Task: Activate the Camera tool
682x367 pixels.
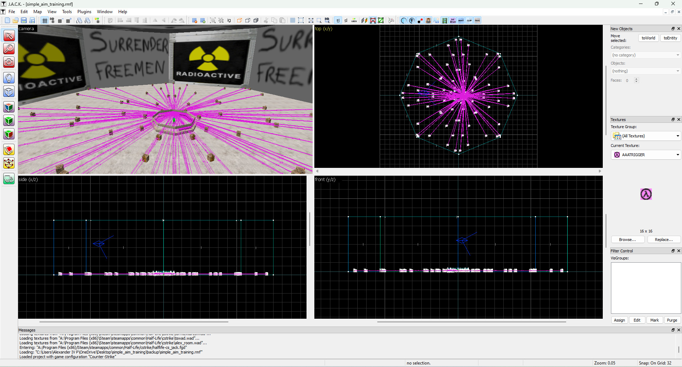Action: [9, 62]
